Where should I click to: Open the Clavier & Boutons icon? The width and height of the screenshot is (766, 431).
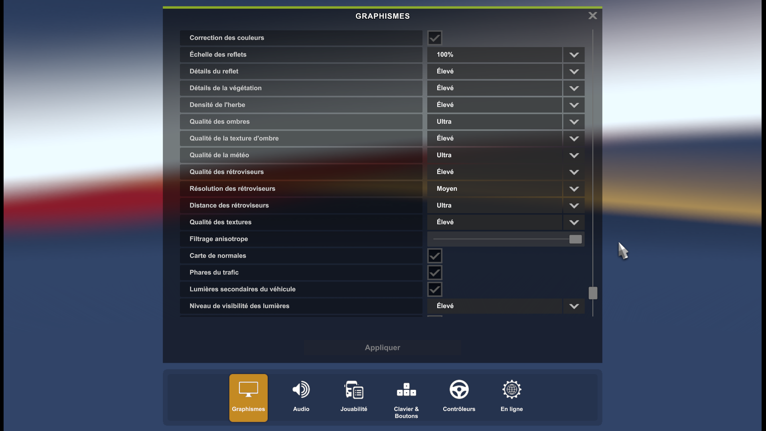(406, 390)
